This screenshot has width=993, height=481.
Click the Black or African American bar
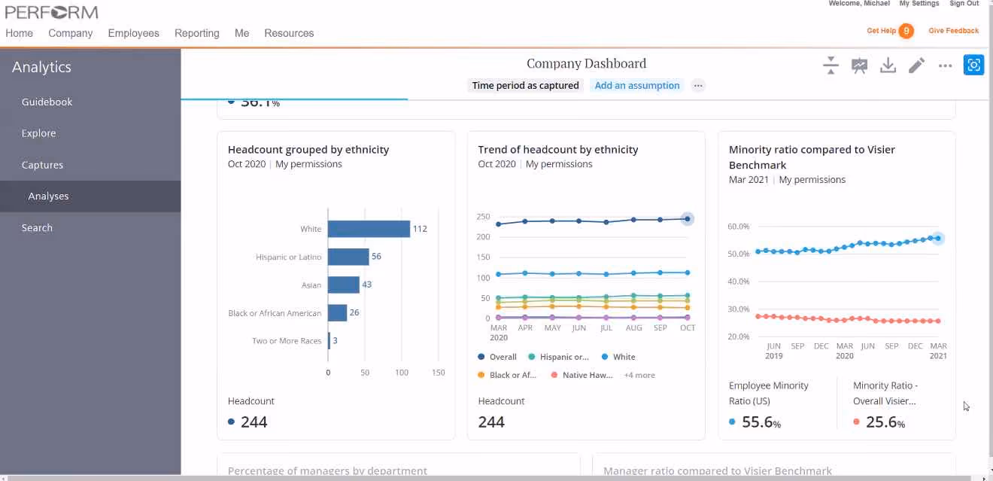tap(337, 312)
